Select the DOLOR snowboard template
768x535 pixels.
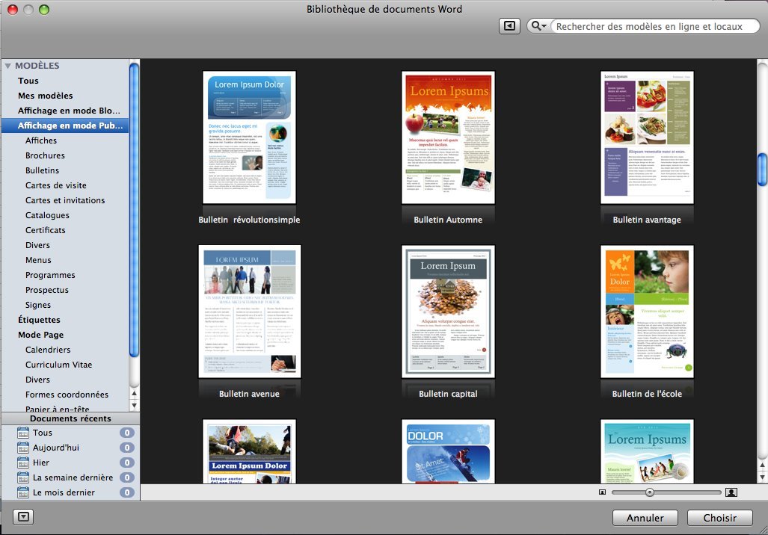[448, 451]
